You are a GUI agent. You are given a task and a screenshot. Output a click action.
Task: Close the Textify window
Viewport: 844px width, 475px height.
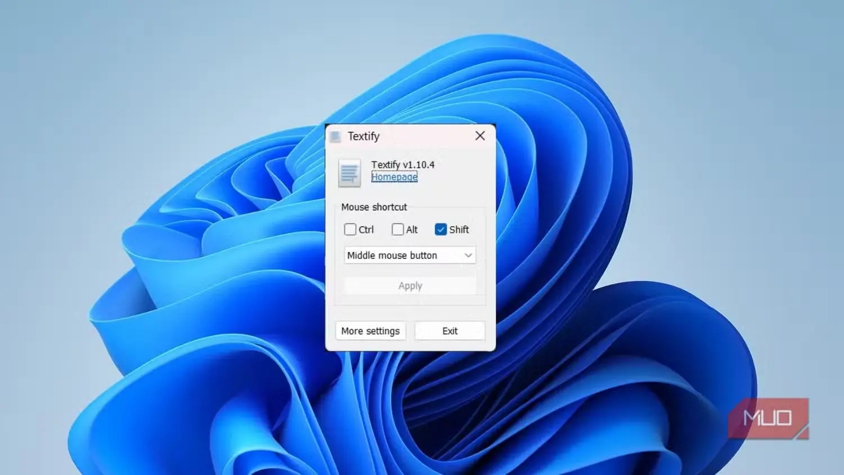tap(480, 136)
